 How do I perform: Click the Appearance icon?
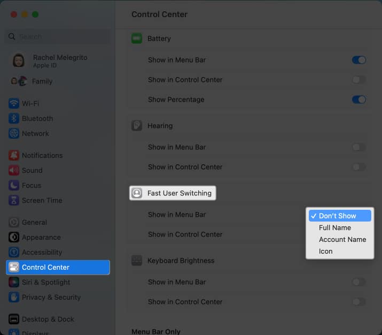tap(14, 237)
